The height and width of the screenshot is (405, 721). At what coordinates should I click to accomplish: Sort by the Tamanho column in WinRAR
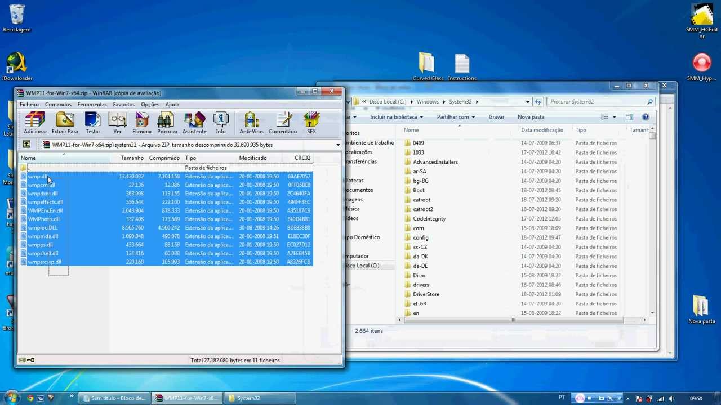click(x=128, y=158)
